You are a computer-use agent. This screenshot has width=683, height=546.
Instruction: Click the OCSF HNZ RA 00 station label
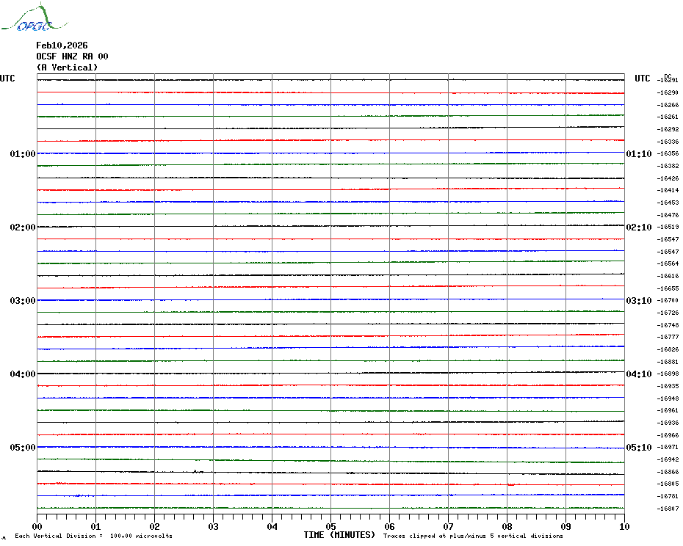[x=72, y=57]
